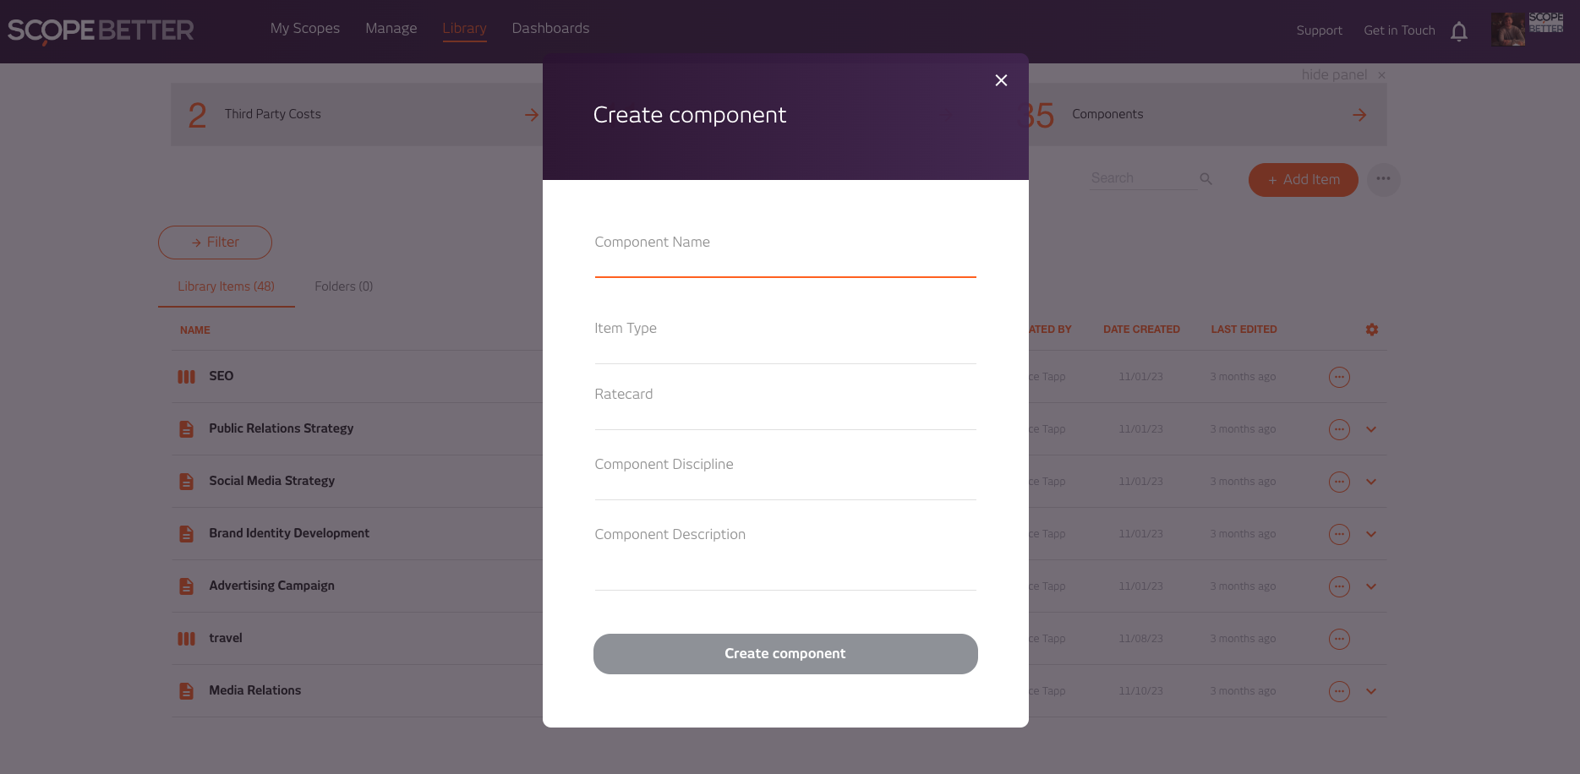Click the Create component submit button
The image size is (1580, 774).
coord(785,654)
